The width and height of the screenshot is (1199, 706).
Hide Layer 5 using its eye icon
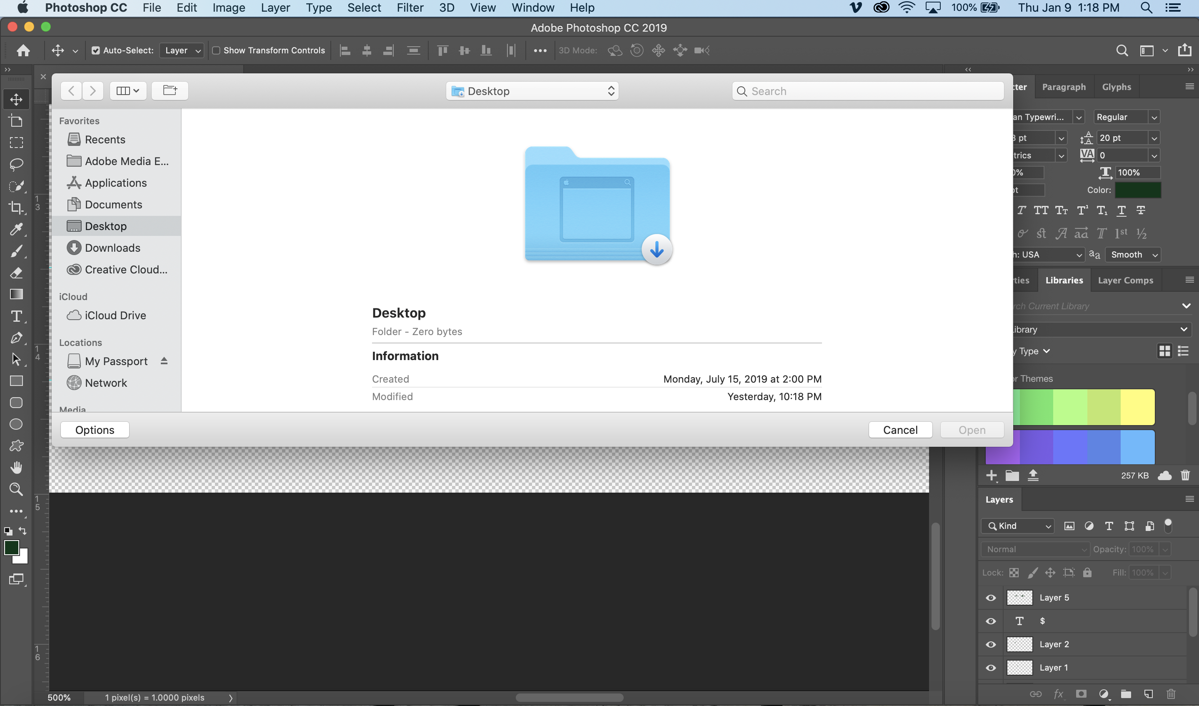(991, 598)
